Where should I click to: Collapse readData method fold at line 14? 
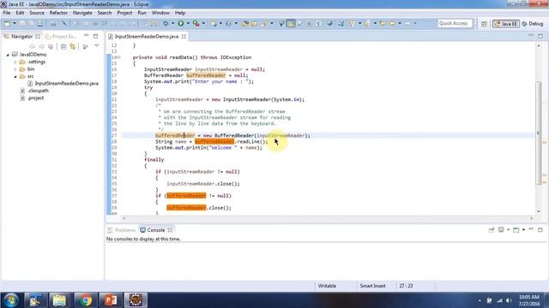(x=119, y=57)
